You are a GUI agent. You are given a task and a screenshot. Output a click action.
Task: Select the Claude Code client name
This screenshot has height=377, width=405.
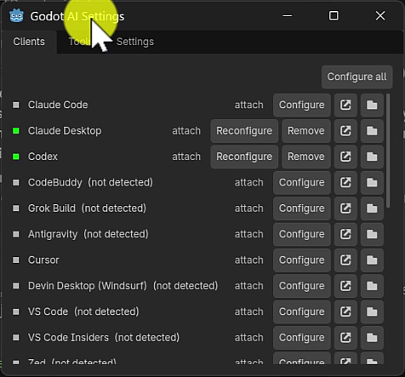[58, 105]
